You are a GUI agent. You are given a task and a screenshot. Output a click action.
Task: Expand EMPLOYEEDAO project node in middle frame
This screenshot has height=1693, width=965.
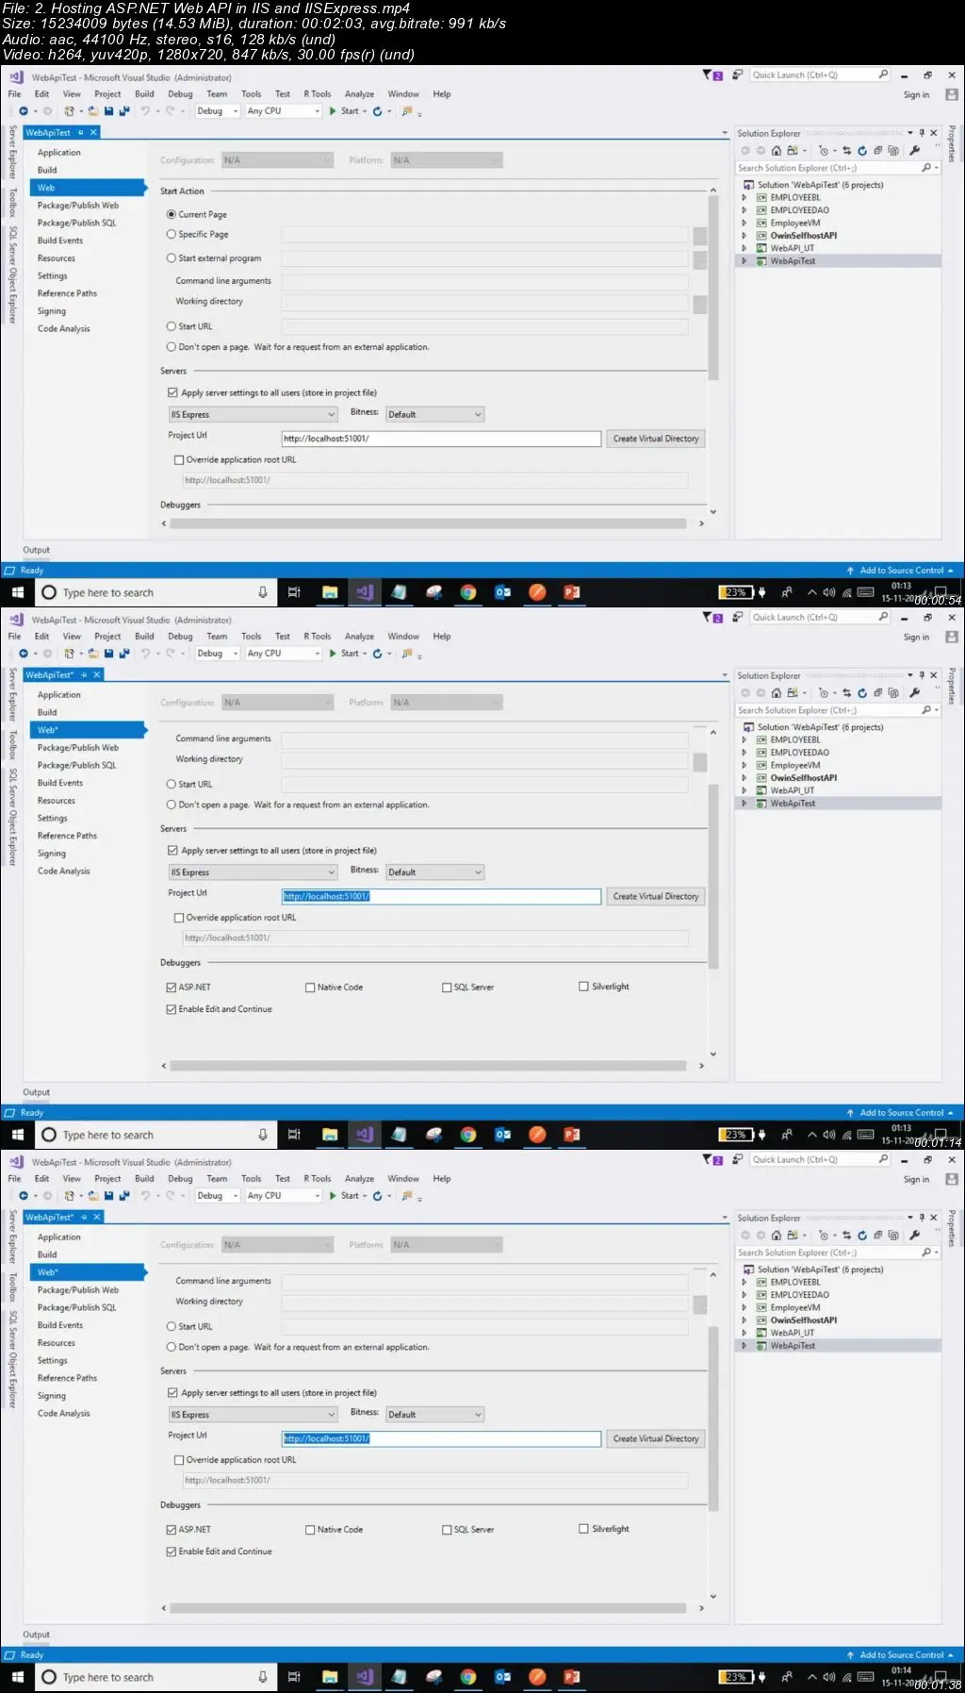[x=744, y=753]
